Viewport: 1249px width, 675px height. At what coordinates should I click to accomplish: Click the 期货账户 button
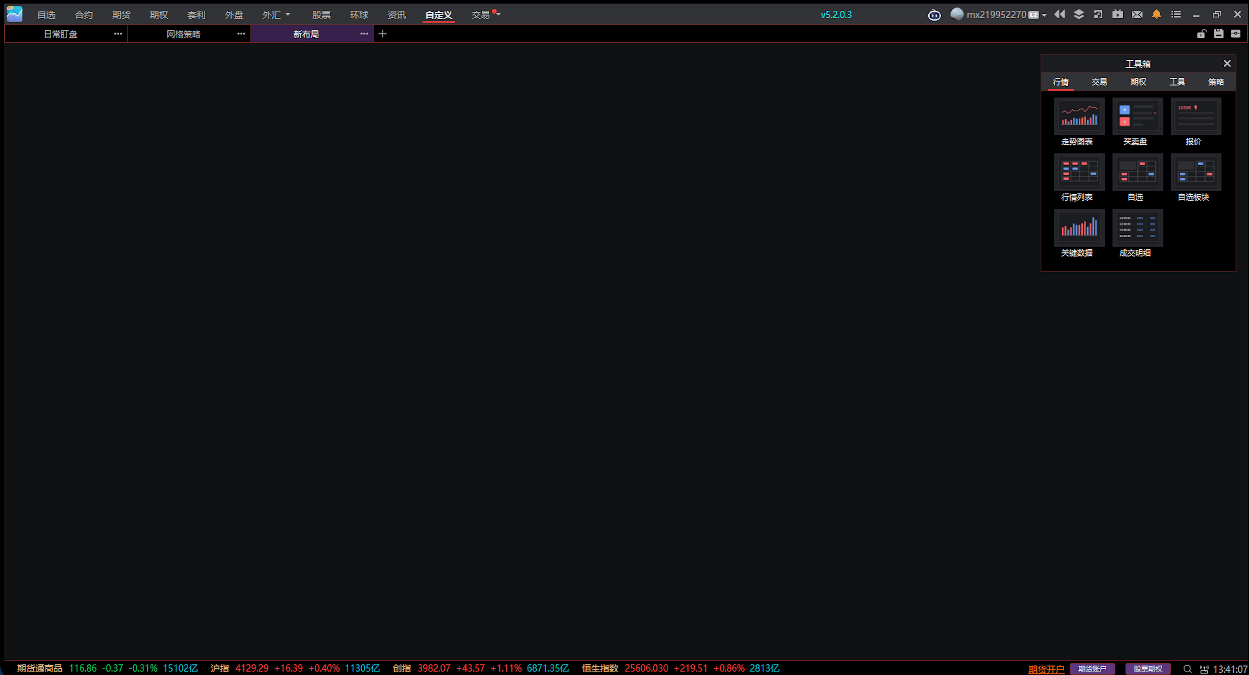click(x=1092, y=669)
